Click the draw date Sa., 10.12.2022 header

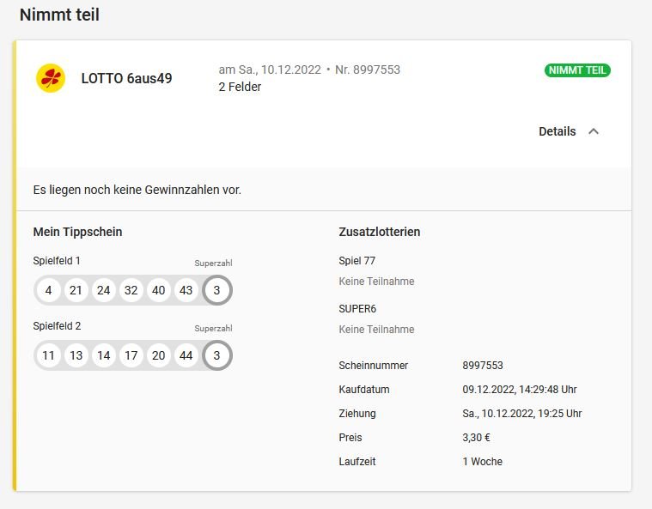coord(270,70)
